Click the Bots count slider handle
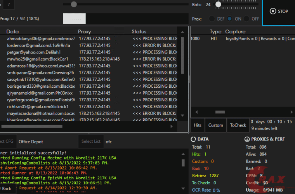Image resolution: width=295 pixels, height=194 pixels. pyautogui.click(x=218, y=4)
